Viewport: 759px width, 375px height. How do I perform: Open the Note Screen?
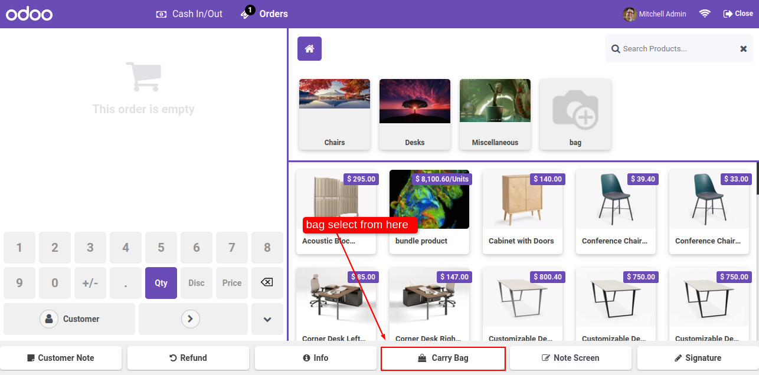coord(571,358)
